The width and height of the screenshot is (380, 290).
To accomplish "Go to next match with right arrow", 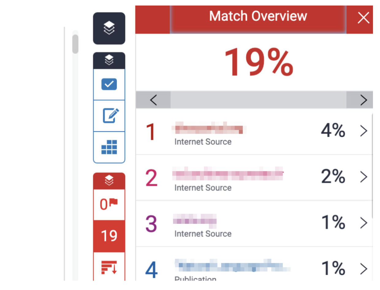I will pos(363,100).
